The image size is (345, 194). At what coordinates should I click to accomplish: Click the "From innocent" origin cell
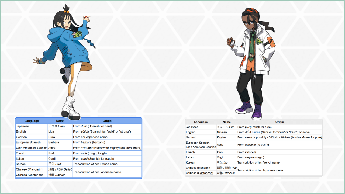tap(280, 152)
